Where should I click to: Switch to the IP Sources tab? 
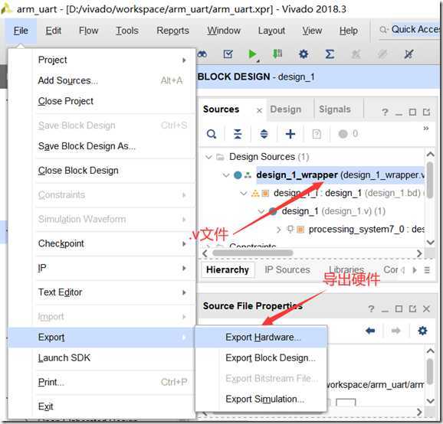[287, 270]
